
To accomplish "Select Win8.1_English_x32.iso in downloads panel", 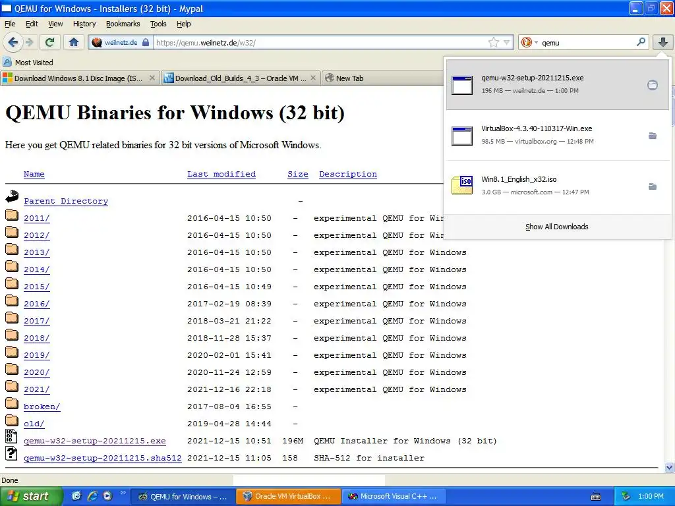I will tap(558, 186).
